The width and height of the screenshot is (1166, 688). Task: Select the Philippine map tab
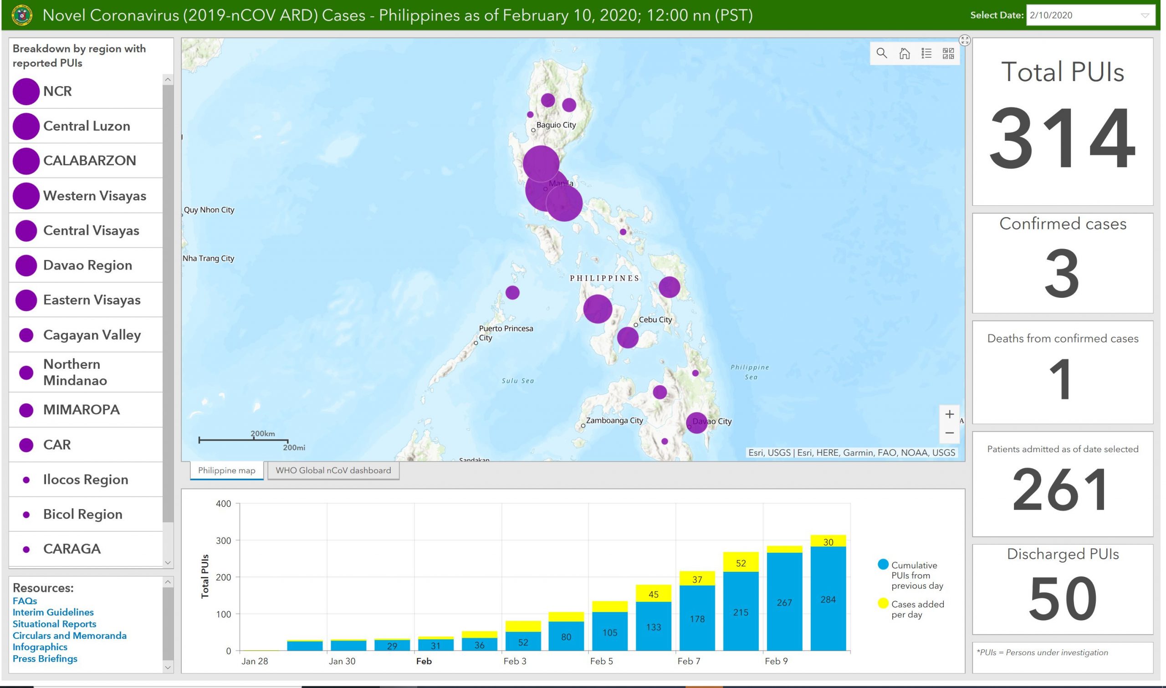(226, 470)
